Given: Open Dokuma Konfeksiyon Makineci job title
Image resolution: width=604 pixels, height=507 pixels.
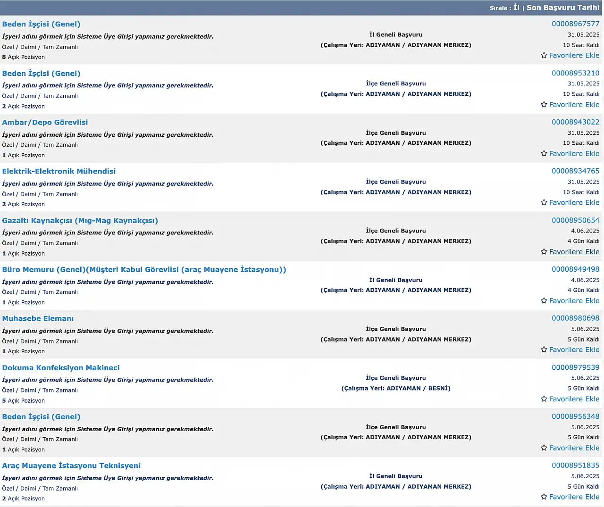Looking at the screenshot, I should click(61, 367).
